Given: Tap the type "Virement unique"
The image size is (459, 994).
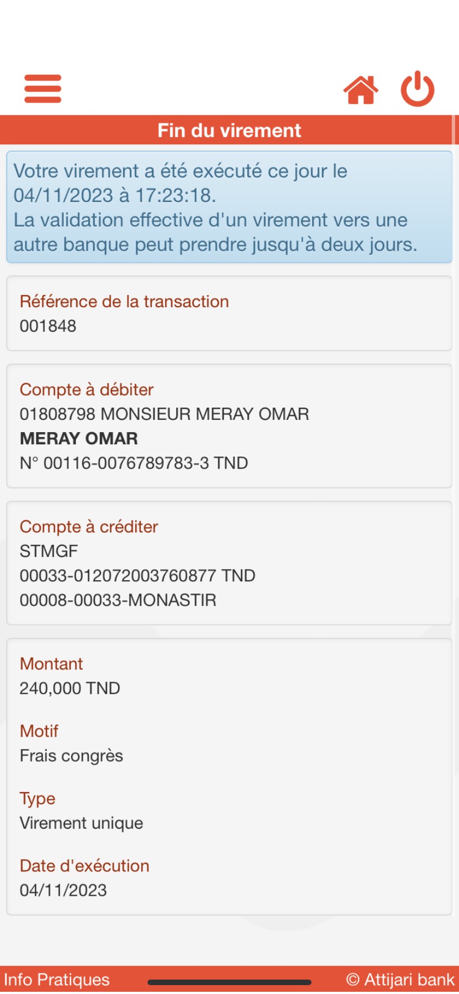Looking at the screenshot, I should [81, 823].
